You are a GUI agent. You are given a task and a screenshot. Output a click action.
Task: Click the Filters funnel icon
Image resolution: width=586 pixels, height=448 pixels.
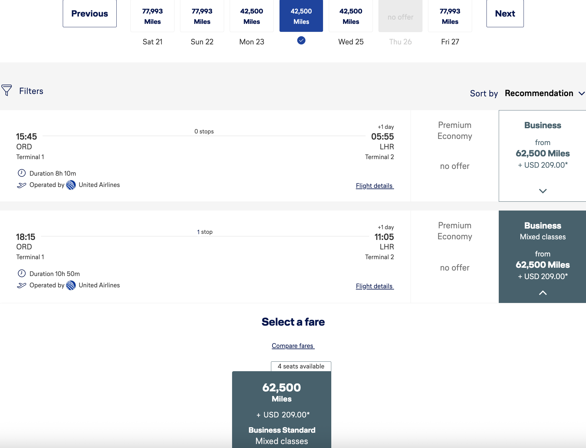tap(7, 90)
